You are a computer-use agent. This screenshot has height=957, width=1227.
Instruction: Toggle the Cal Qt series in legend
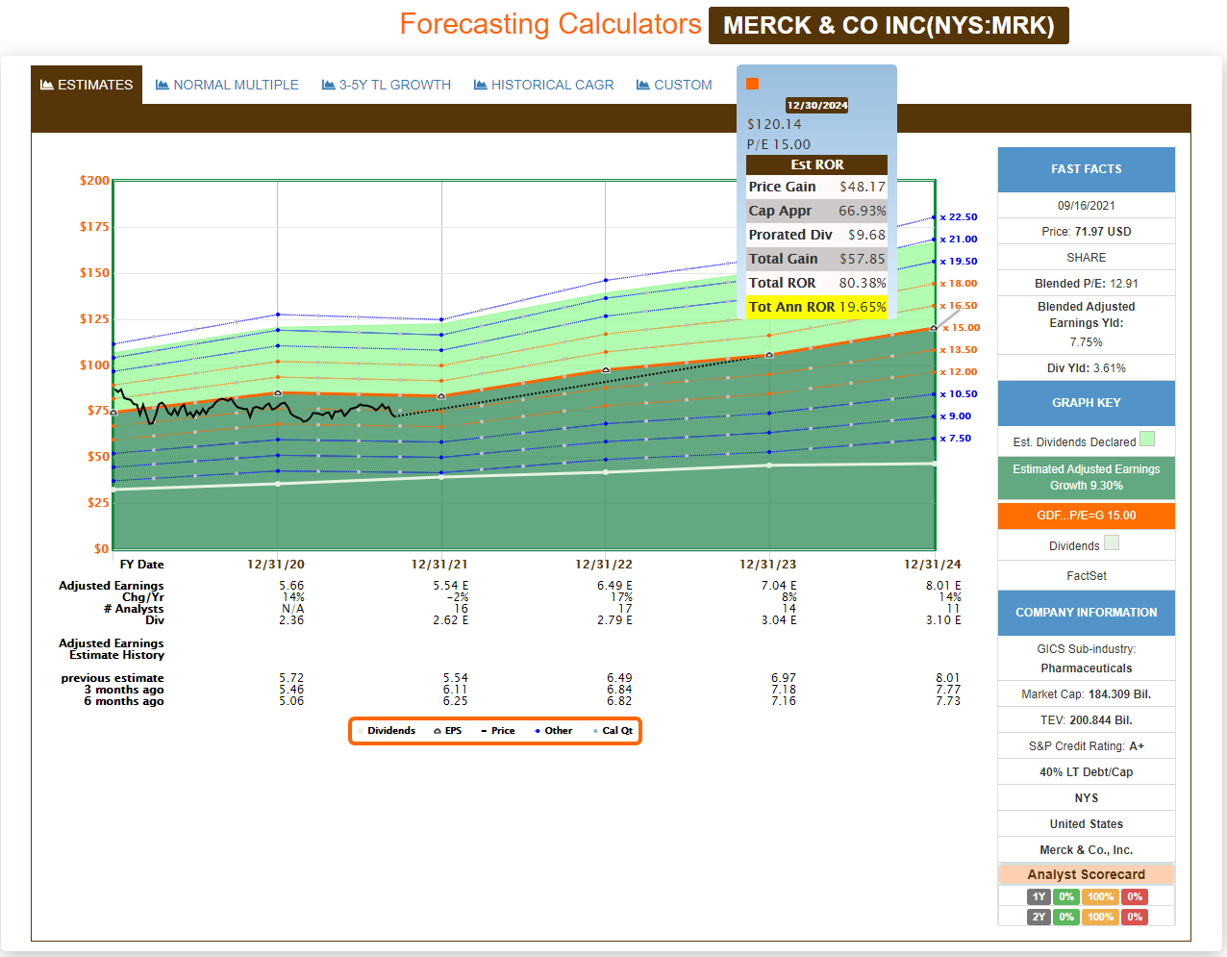tap(613, 731)
